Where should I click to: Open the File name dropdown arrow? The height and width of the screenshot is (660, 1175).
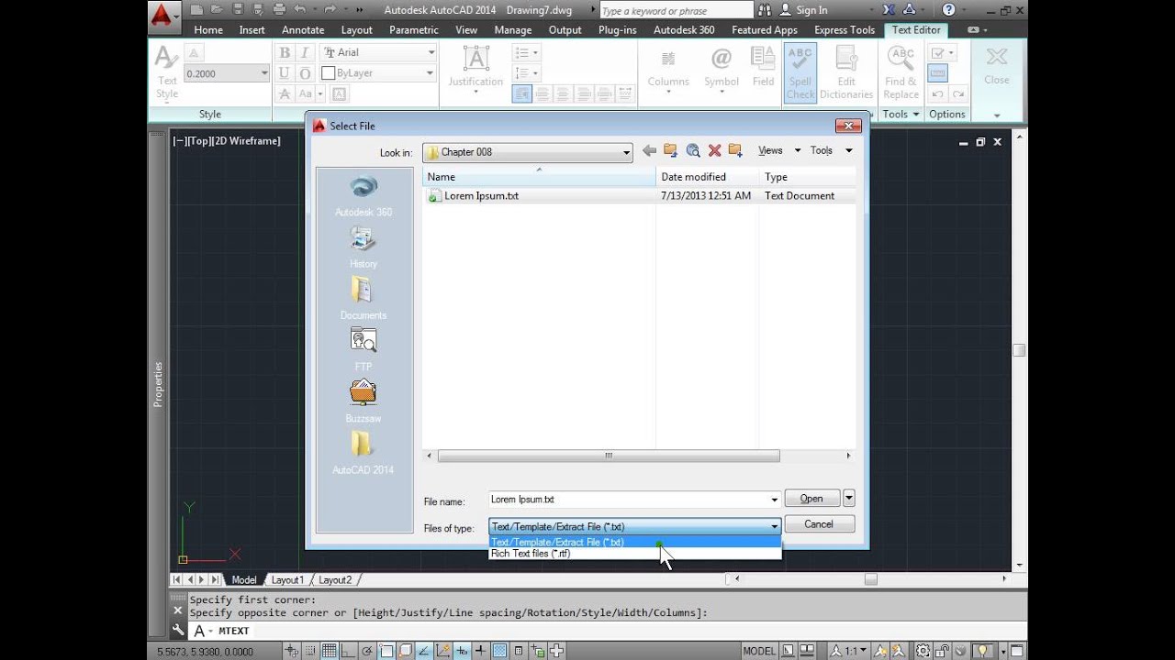[775, 500]
